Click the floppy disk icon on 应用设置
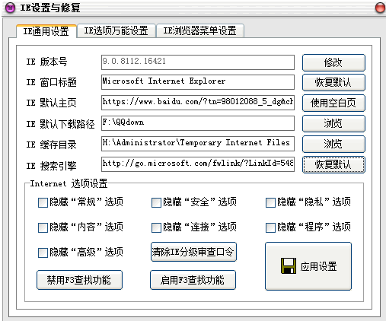This screenshot has width=386, height=321. click(x=289, y=266)
